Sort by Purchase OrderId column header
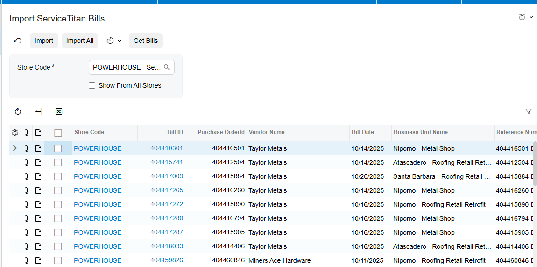Screen dimensions: 537x267 point(216,132)
